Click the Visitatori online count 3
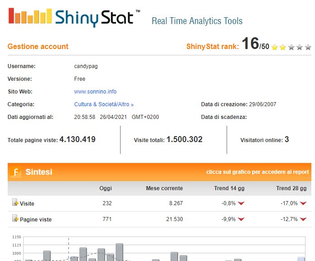 click(287, 139)
